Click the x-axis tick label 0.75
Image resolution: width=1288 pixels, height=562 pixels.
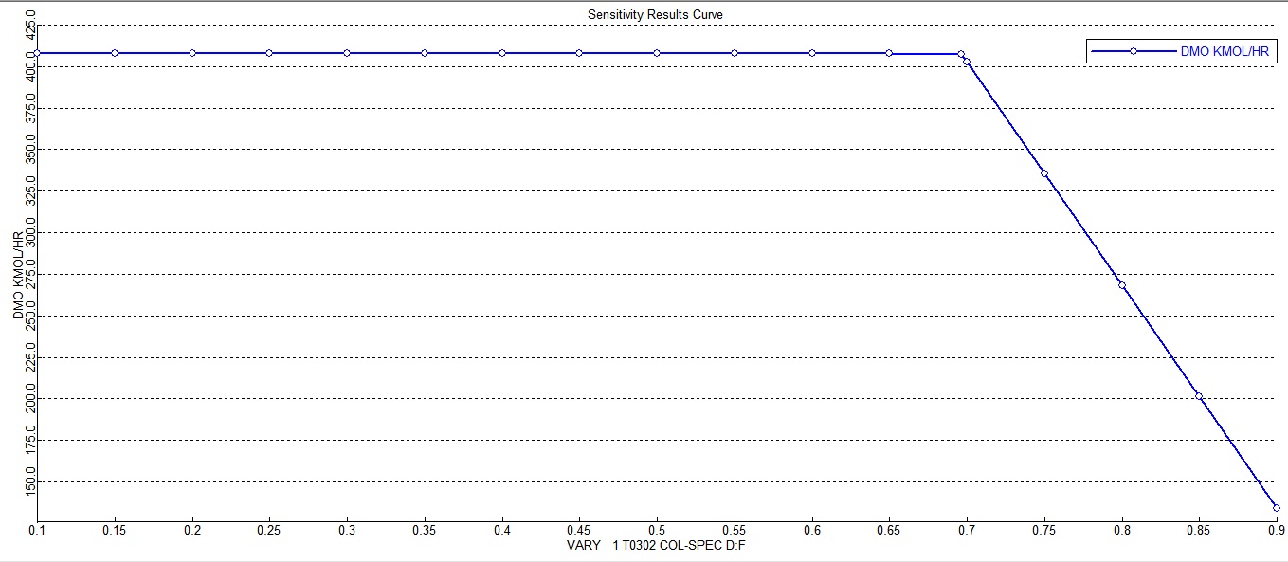coord(1044,532)
